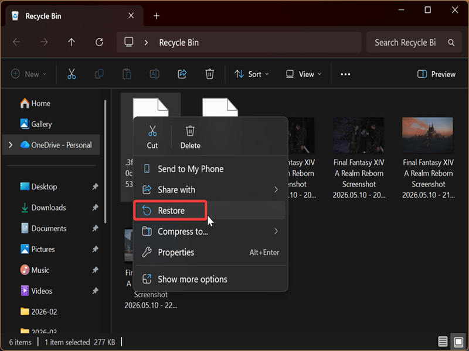The height and width of the screenshot is (351, 469).
Task: Click the sidebar vertical scrollbar
Action: coord(105,161)
